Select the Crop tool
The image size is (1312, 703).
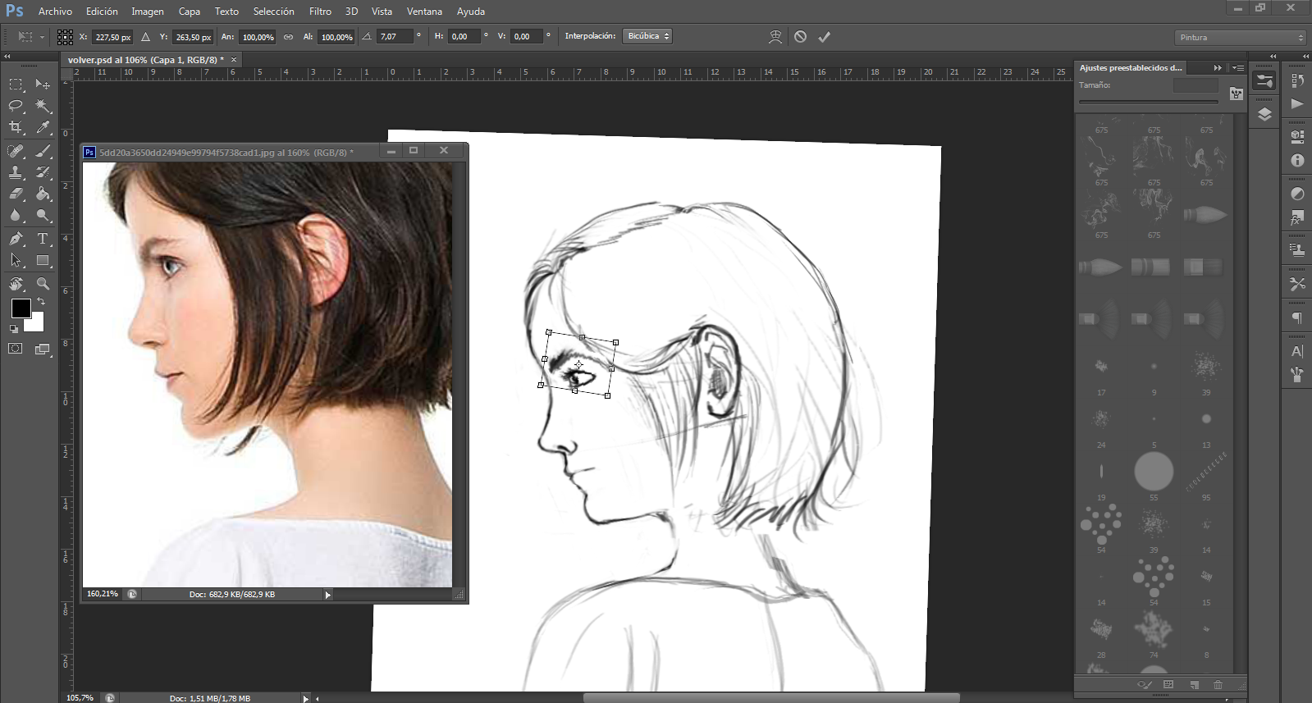pyautogui.click(x=16, y=127)
